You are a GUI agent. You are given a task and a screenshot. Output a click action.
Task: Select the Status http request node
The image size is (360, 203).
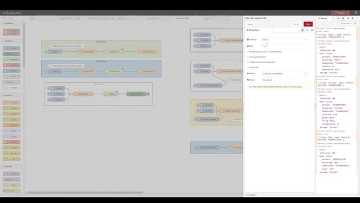click(x=111, y=94)
